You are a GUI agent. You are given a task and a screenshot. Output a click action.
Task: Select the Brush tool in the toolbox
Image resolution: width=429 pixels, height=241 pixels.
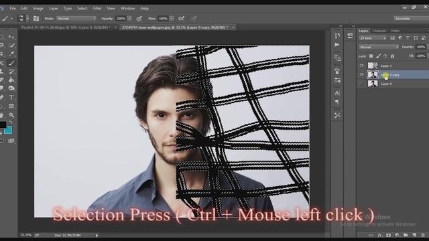pos(11,63)
